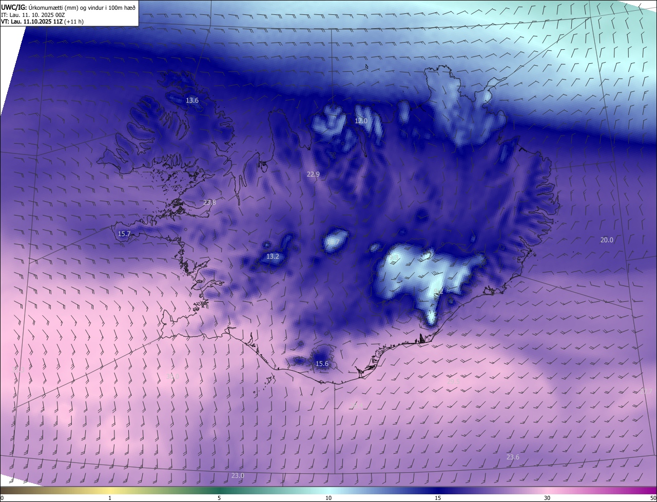Click the 5 tick on the color scale

point(219,498)
